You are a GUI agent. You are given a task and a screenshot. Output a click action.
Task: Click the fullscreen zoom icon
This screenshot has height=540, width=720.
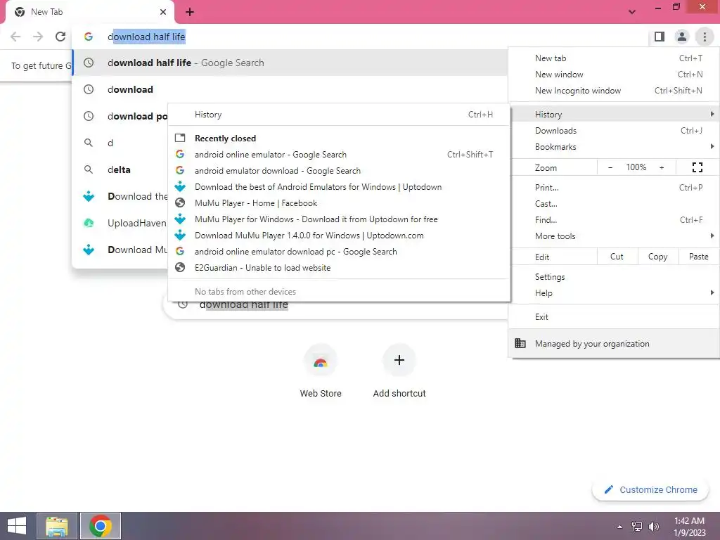697,167
